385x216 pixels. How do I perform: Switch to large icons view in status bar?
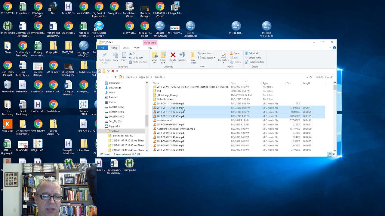(x=333, y=154)
